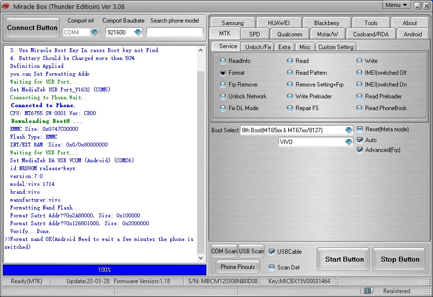Click the Firmware Version:1.18 status text
Screen dimensions: 433x297
[142, 281]
